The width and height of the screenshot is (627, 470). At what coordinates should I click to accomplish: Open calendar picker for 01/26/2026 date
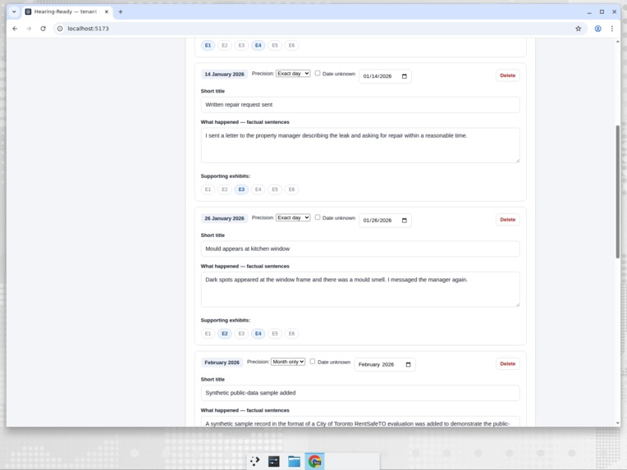pos(405,221)
